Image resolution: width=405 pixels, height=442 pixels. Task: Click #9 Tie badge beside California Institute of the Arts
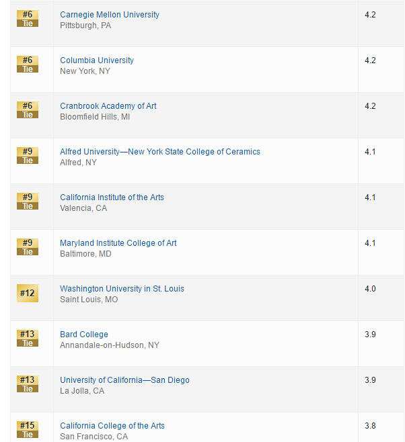[28, 202]
